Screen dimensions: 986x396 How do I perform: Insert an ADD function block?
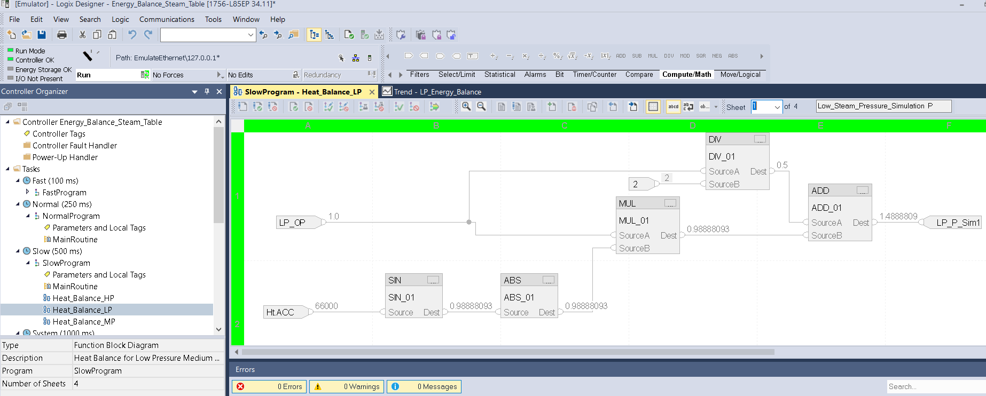tap(621, 56)
